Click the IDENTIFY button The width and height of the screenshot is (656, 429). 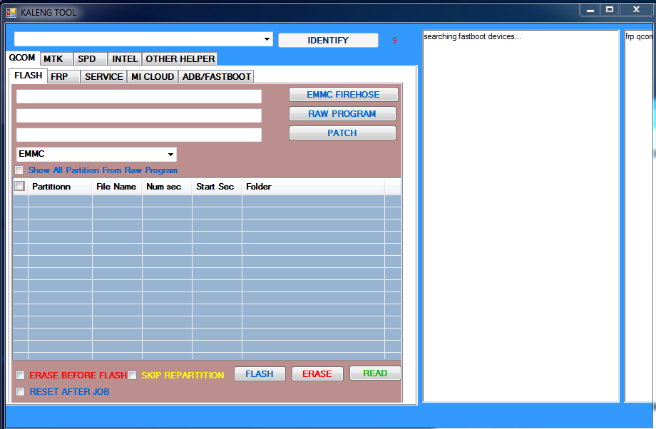[x=328, y=40]
